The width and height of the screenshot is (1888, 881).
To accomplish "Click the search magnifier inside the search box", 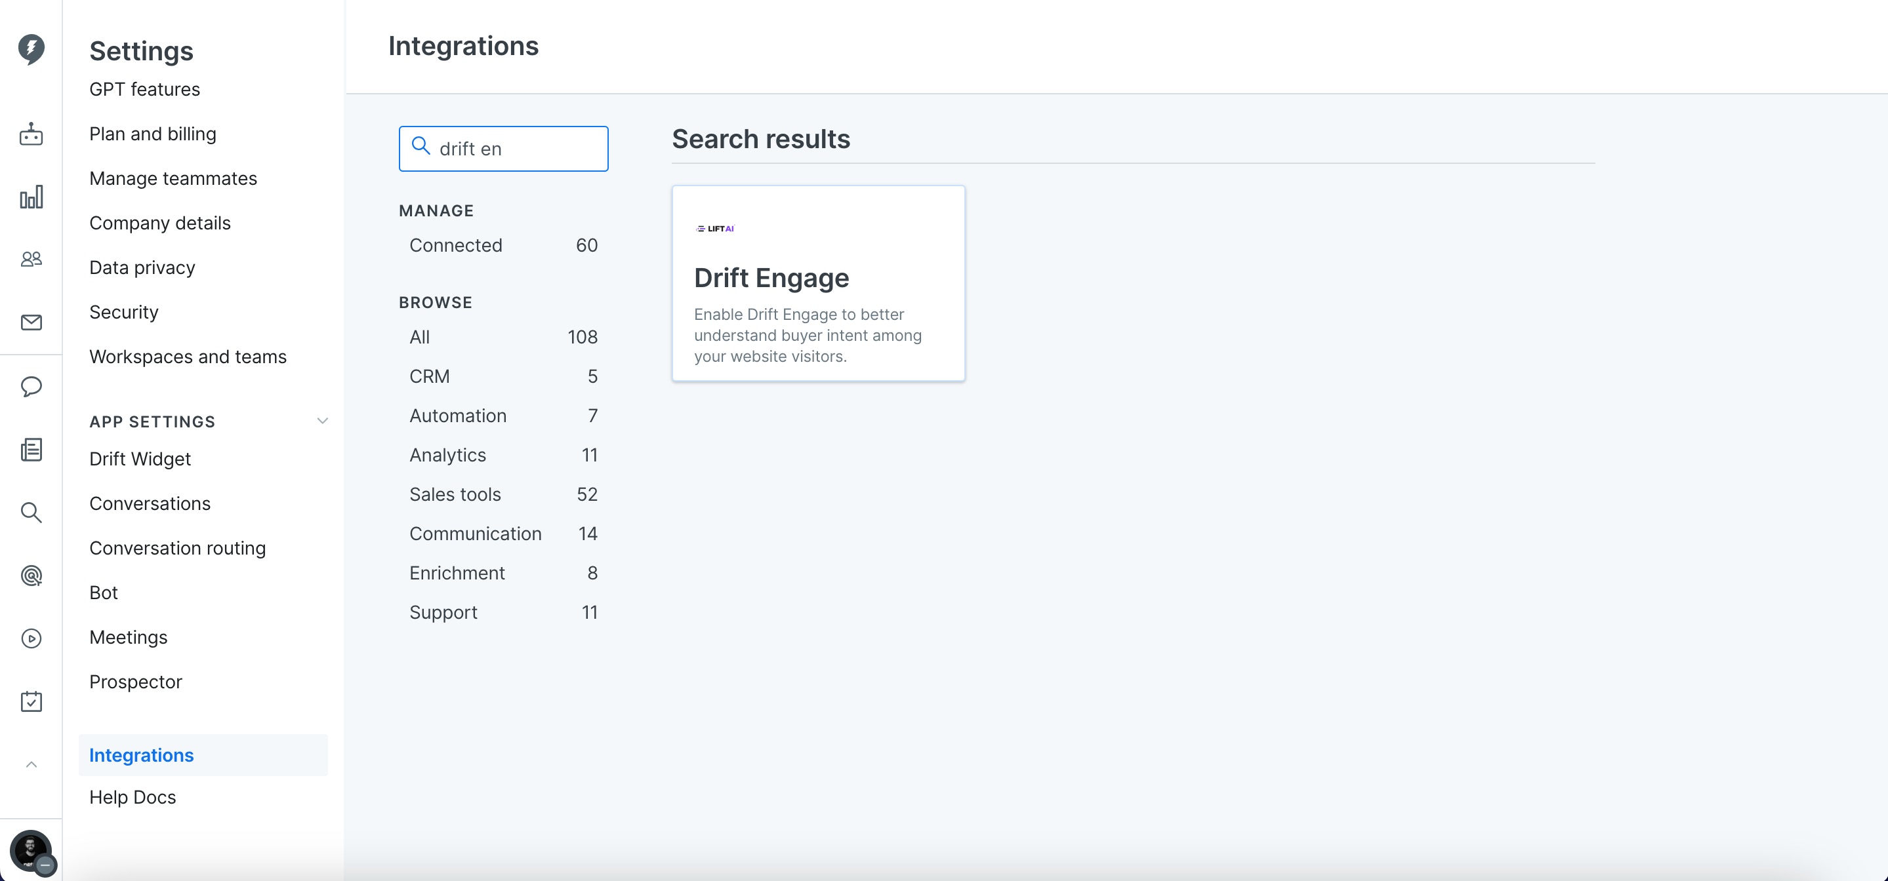I will (x=421, y=146).
